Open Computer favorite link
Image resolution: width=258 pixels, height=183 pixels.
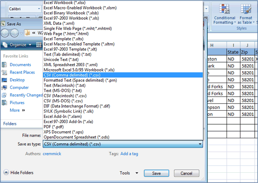19,88
